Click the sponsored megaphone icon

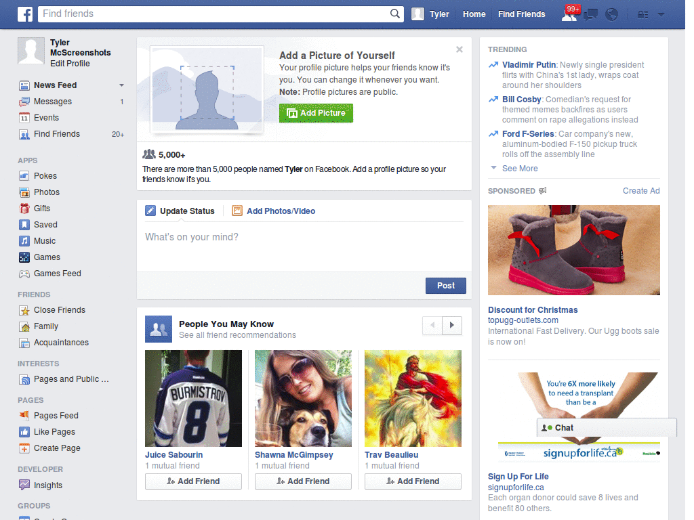coord(543,190)
